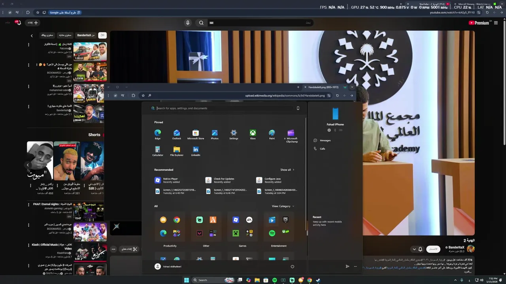Select the BanderitaX filter chip
Screen dimensions: 506x284
86,35
